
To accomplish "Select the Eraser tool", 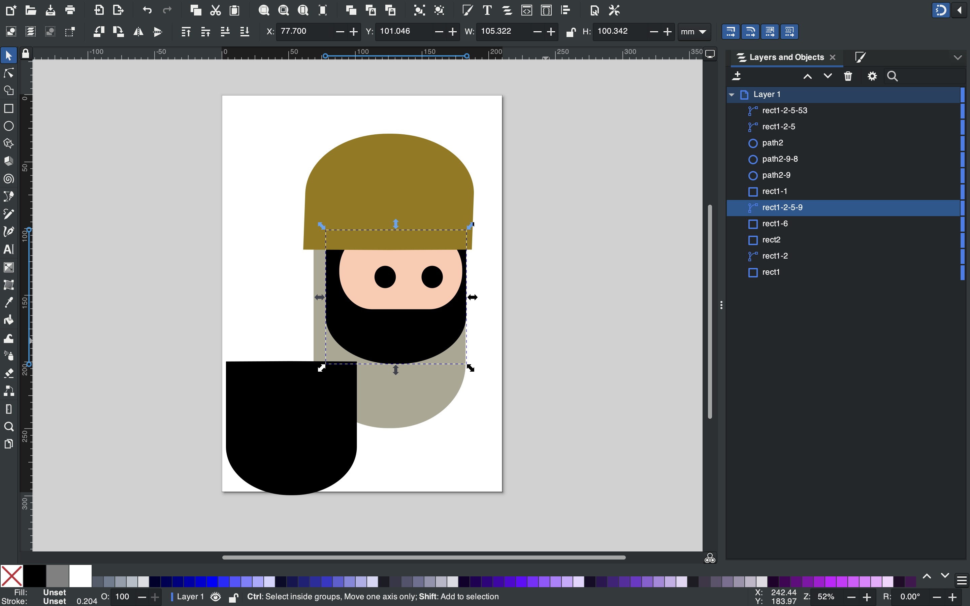I will click(8, 374).
